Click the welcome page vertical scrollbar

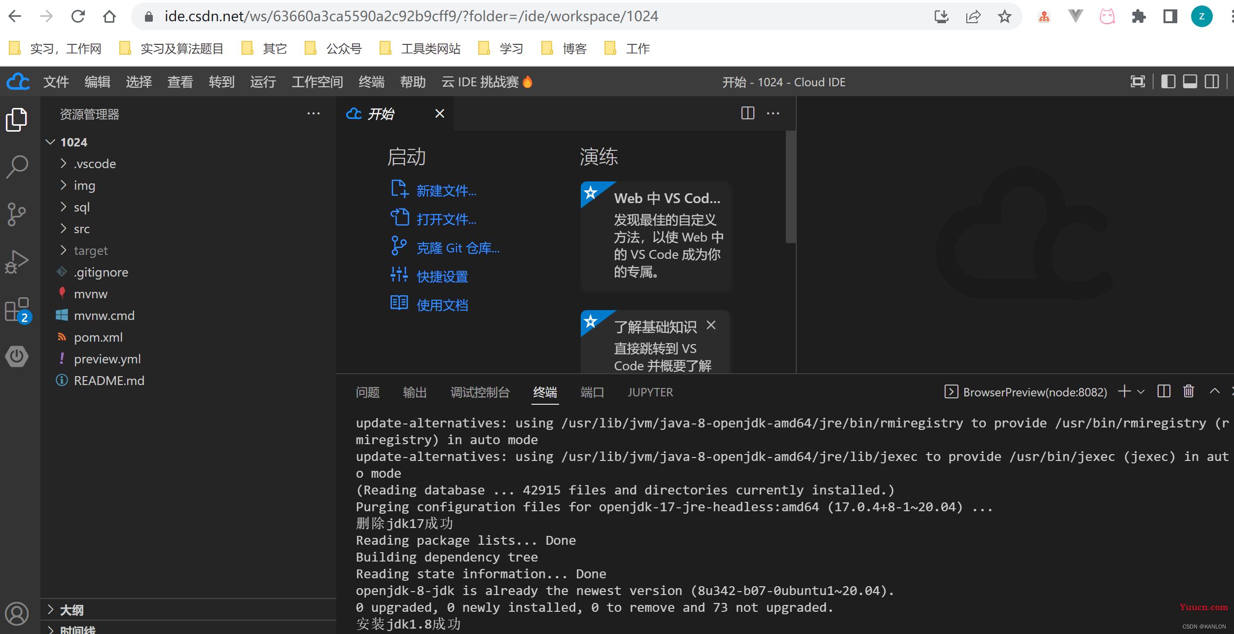790,187
